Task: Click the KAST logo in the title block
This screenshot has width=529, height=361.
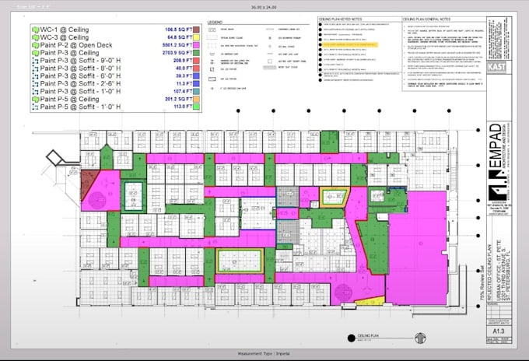Action: click(x=496, y=67)
